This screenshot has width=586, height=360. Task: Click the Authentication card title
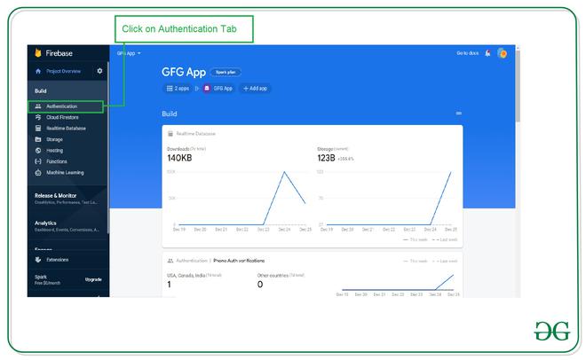(x=192, y=261)
